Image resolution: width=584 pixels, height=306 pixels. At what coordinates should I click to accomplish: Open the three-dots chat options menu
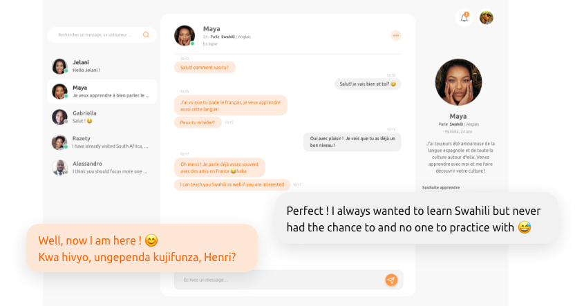pyautogui.click(x=396, y=35)
